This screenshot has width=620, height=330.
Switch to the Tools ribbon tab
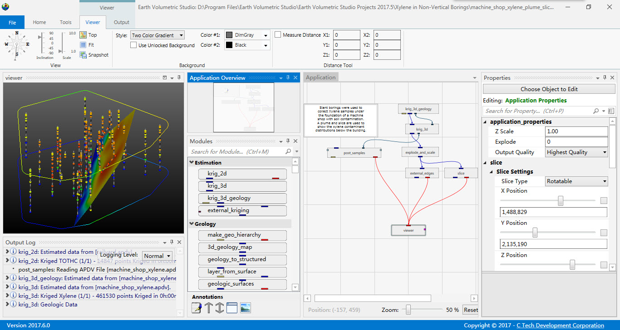(x=65, y=22)
